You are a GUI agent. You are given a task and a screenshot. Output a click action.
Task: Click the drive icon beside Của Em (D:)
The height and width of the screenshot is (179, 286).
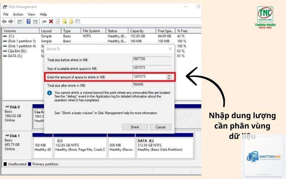coord(5,51)
